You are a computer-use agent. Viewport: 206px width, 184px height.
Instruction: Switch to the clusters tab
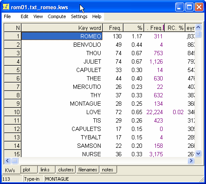point(66,170)
